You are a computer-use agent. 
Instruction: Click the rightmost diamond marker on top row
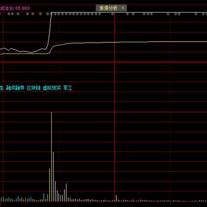[x=203, y=14]
